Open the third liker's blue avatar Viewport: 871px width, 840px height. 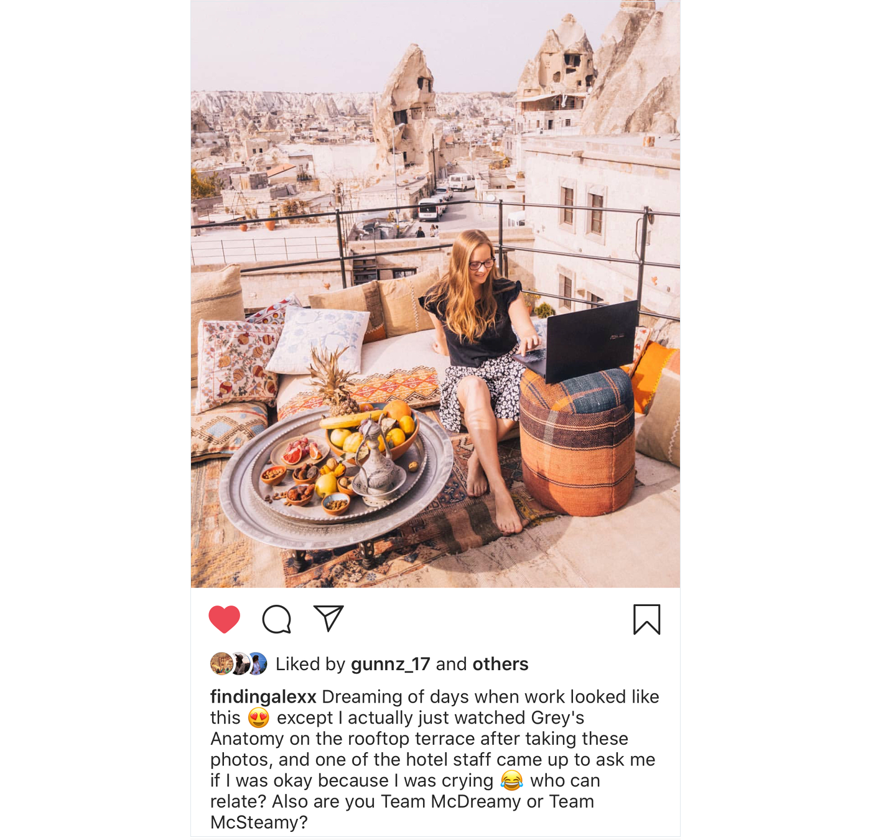pyautogui.click(x=257, y=664)
